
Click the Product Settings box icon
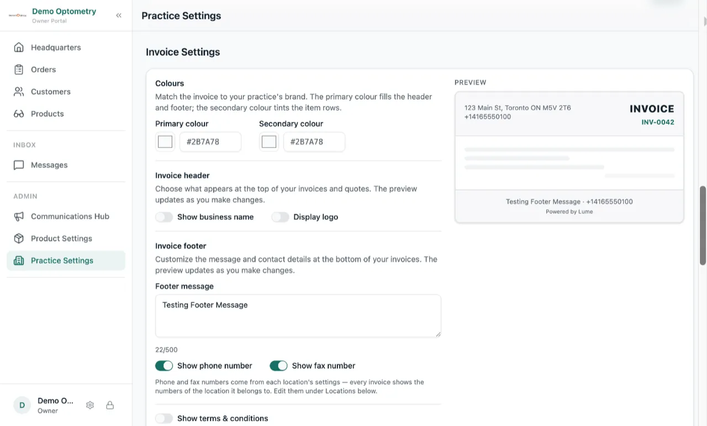coord(19,239)
